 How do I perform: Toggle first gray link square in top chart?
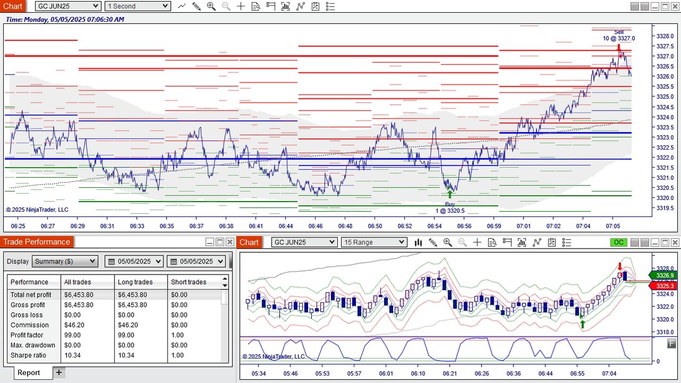tap(634, 6)
